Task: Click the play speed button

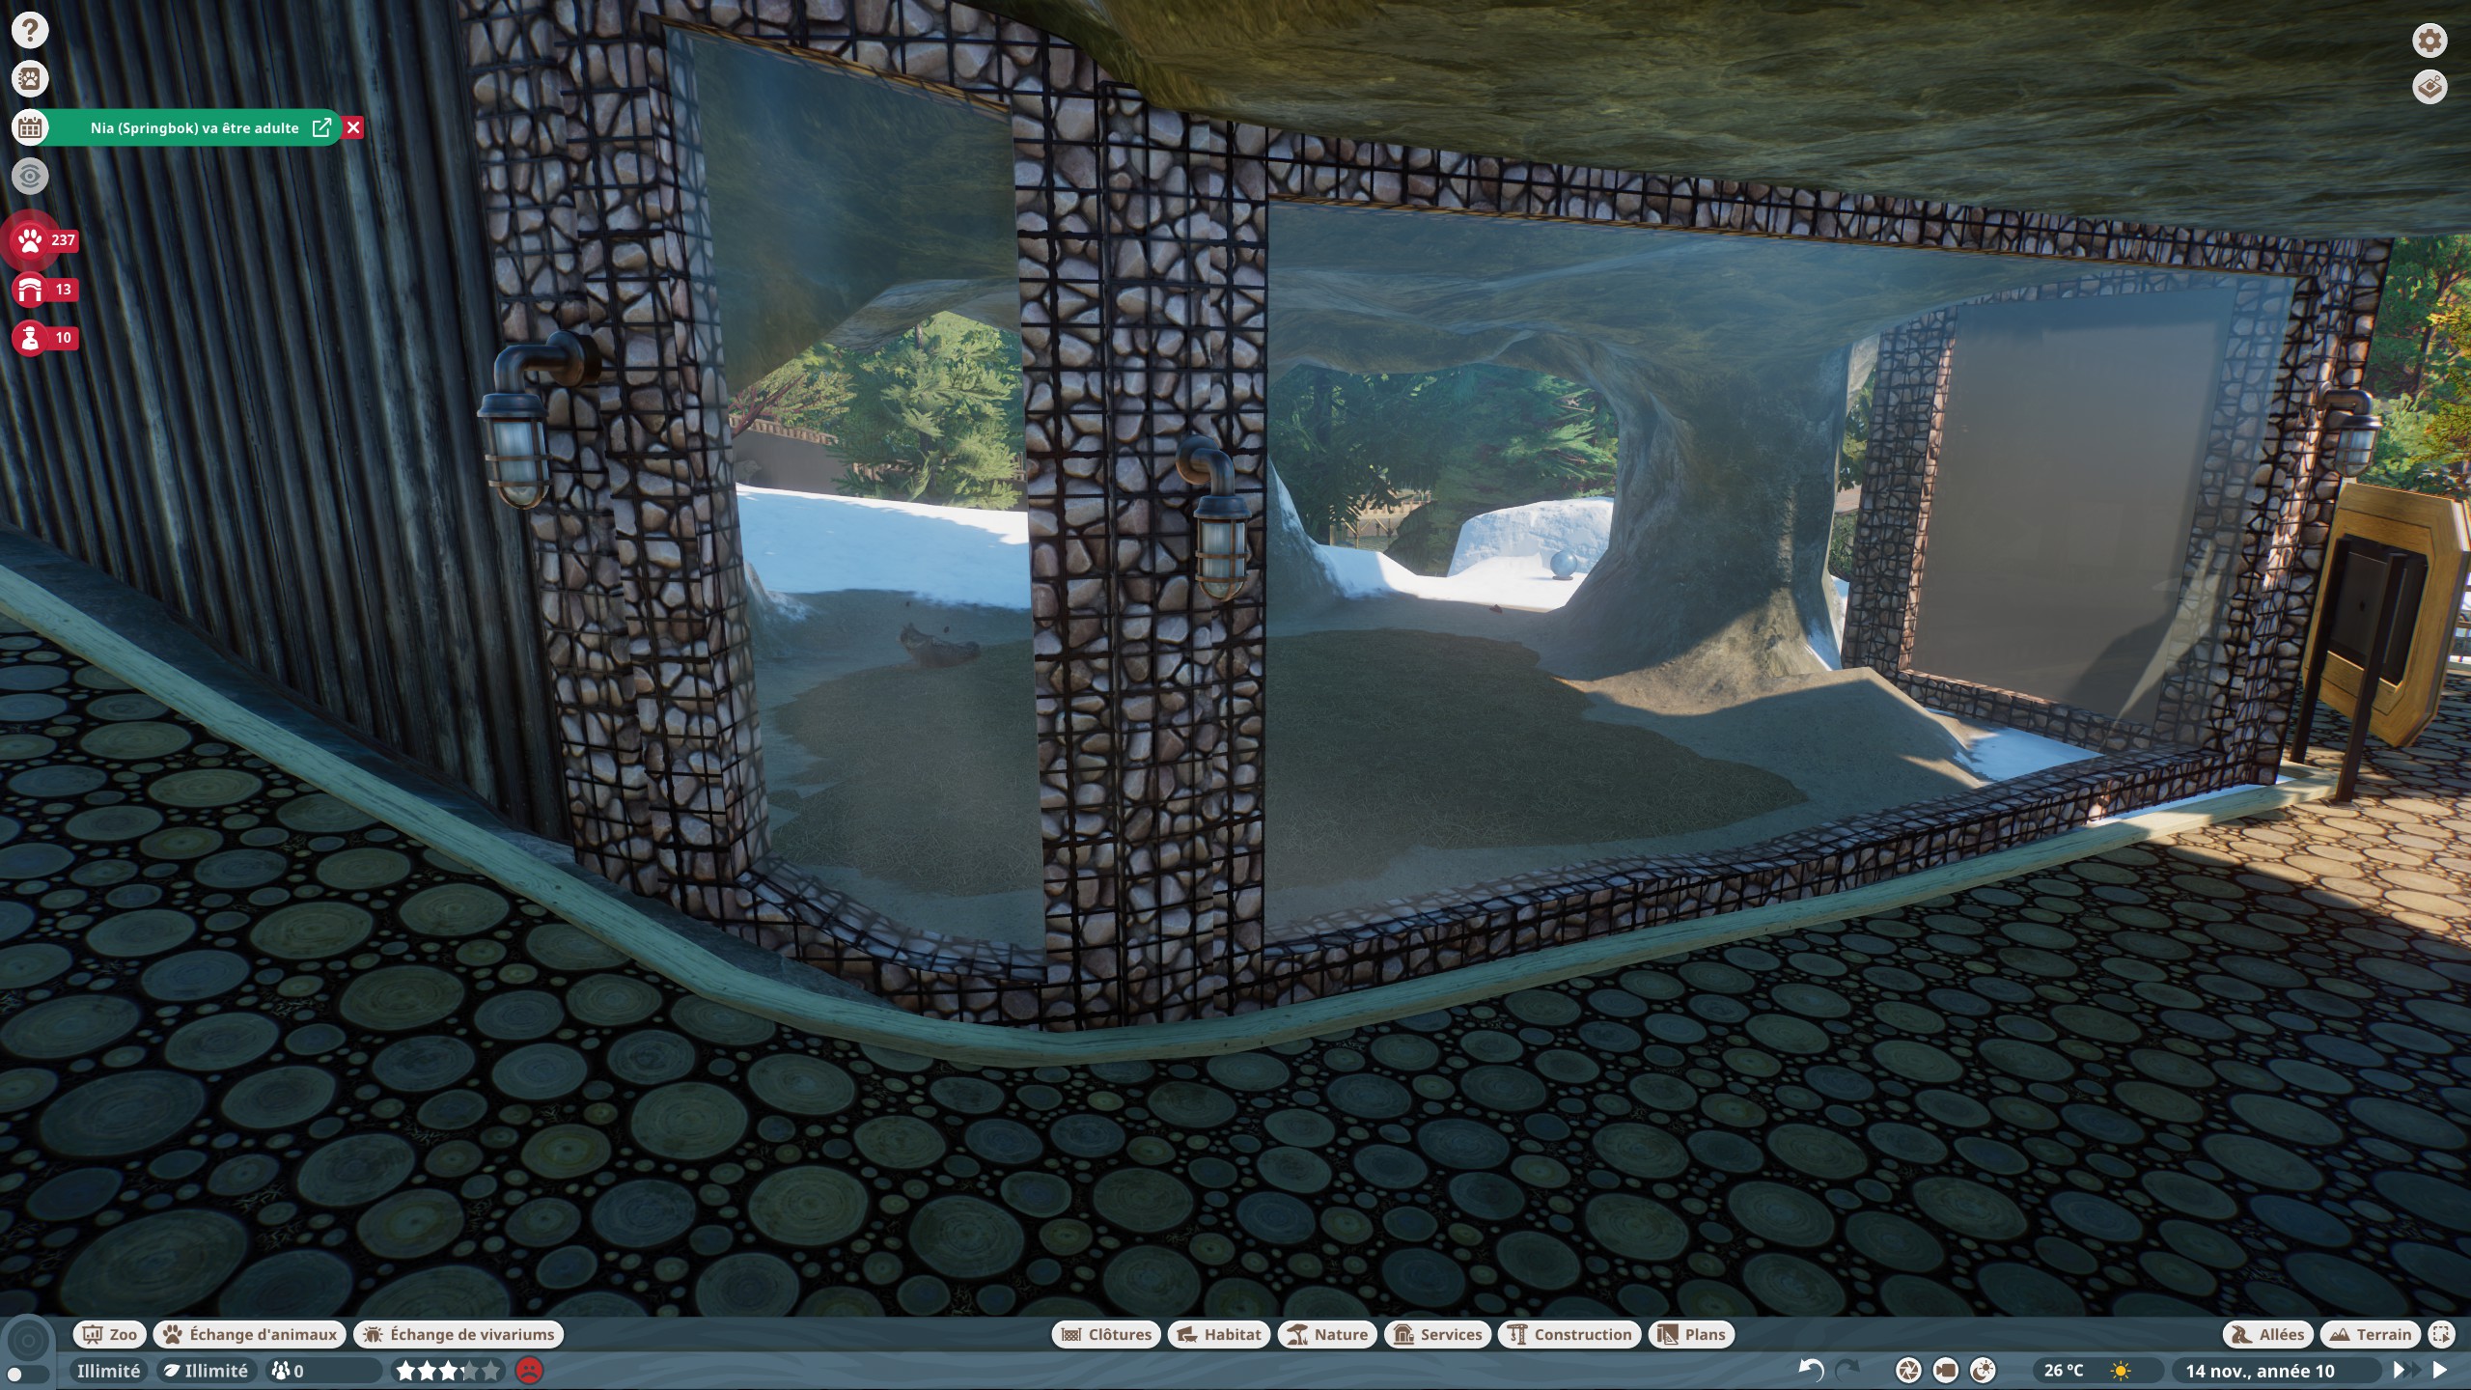Action: click(x=2440, y=1370)
